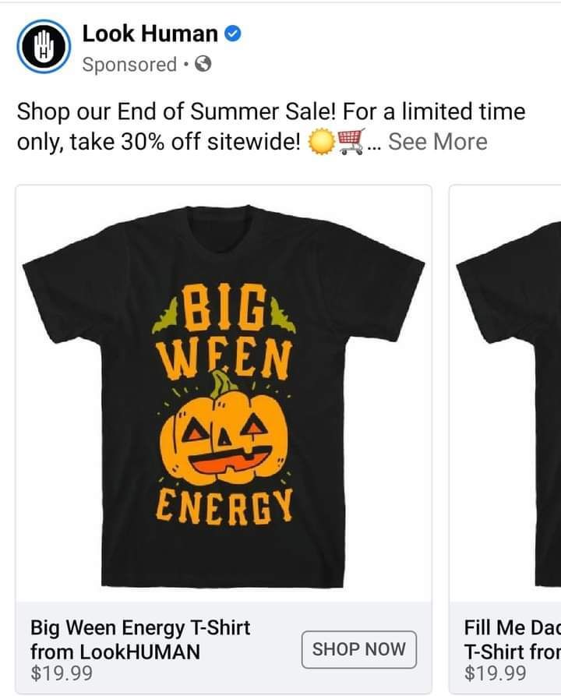561x696 pixels.
Task: Open the Look Human profile avatar
Action: tap(44, 47)
